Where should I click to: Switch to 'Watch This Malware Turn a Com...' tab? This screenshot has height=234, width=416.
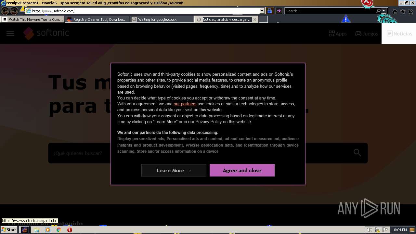coord(32,19)
